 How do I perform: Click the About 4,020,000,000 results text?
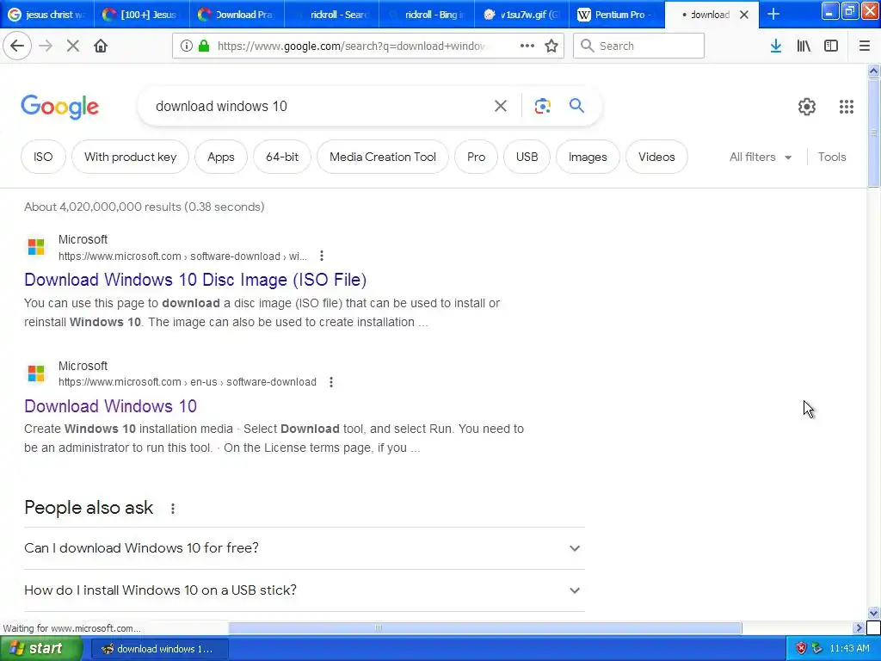click(x=144, y=207)
